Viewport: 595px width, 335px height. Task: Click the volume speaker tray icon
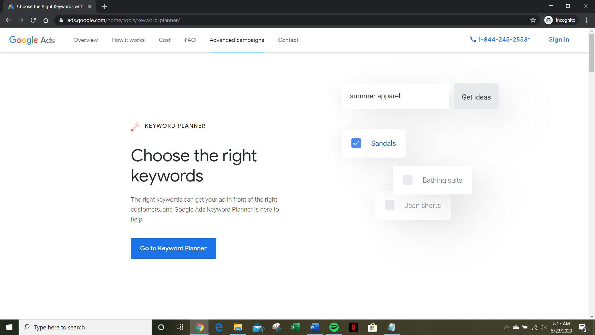coord(544,327)
